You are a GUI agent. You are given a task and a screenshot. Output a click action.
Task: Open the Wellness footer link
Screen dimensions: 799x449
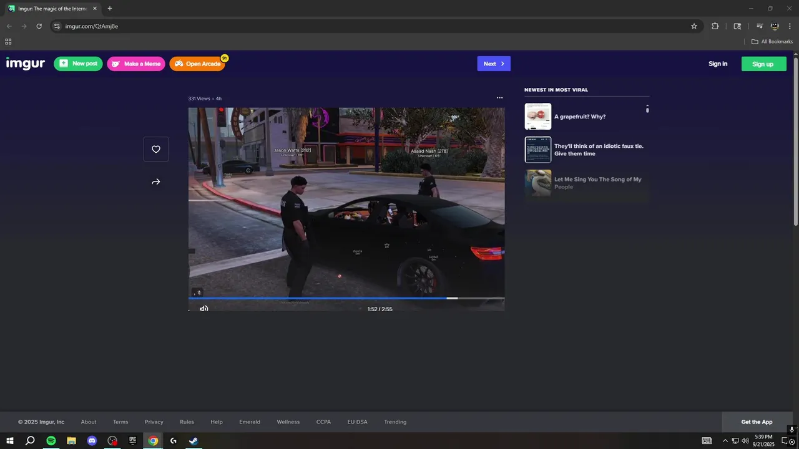pos(288,422)
